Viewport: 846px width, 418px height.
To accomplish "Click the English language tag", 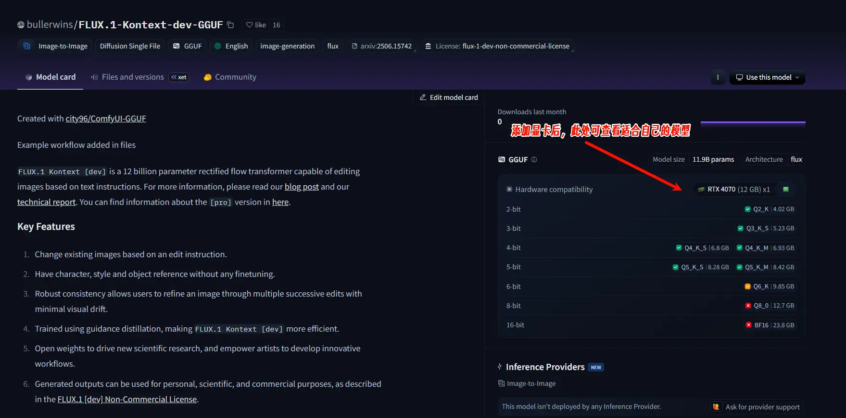I will 231,46.
